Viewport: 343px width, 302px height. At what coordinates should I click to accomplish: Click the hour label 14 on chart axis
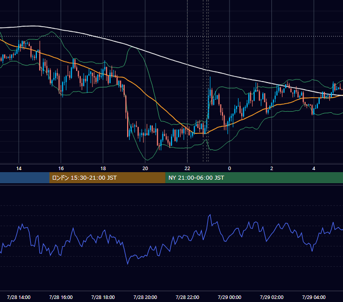(19, 169)
